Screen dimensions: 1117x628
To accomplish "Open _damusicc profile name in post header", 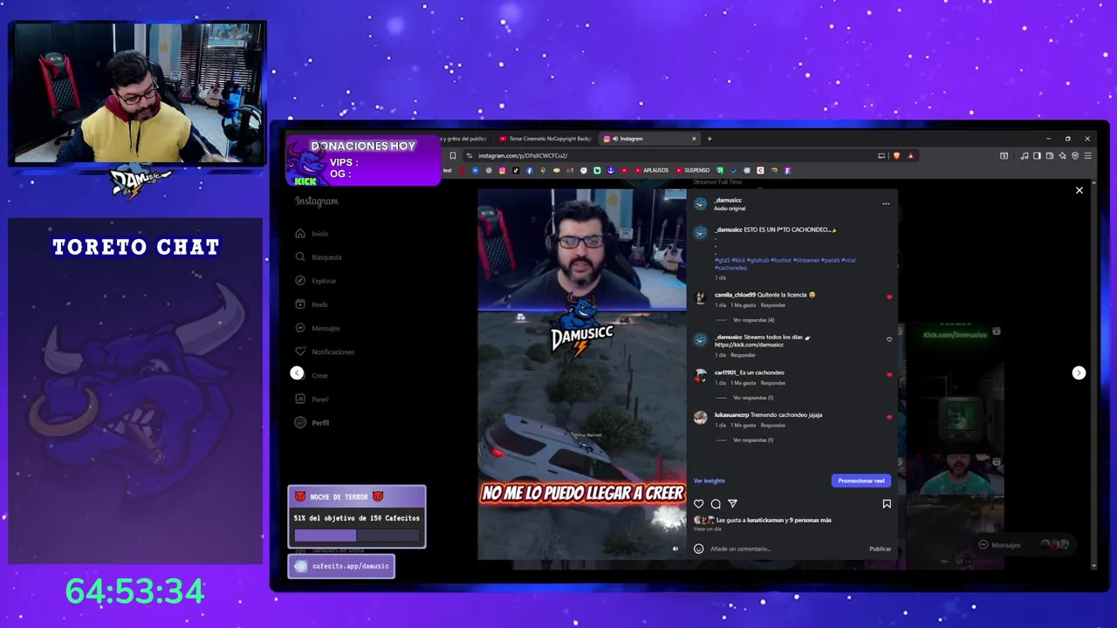I will click(x=728, y=201).
